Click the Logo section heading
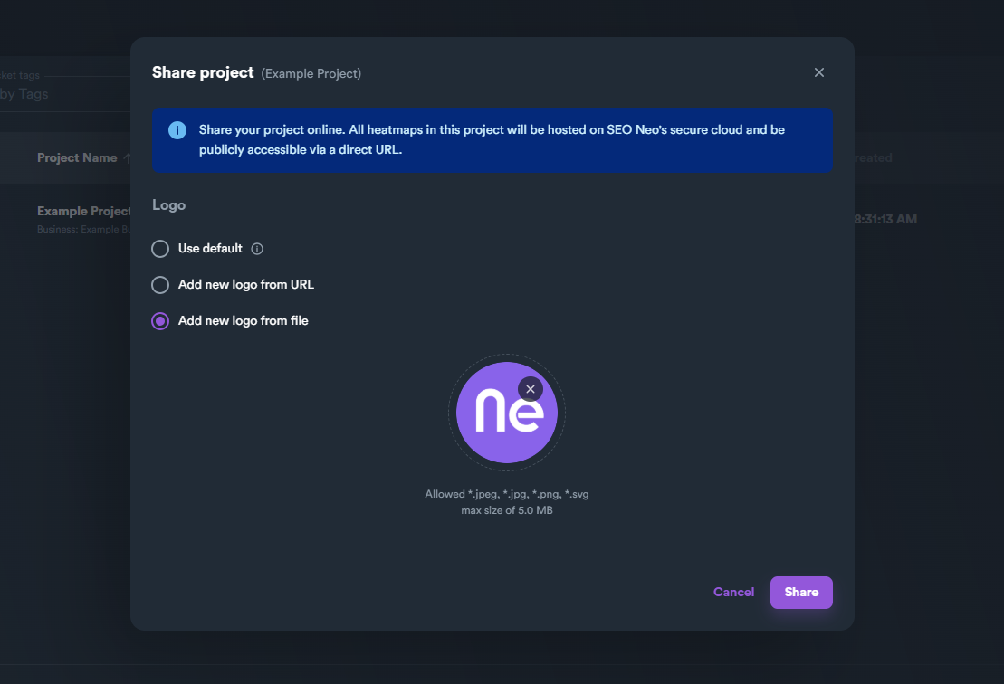 pos(169,205)
